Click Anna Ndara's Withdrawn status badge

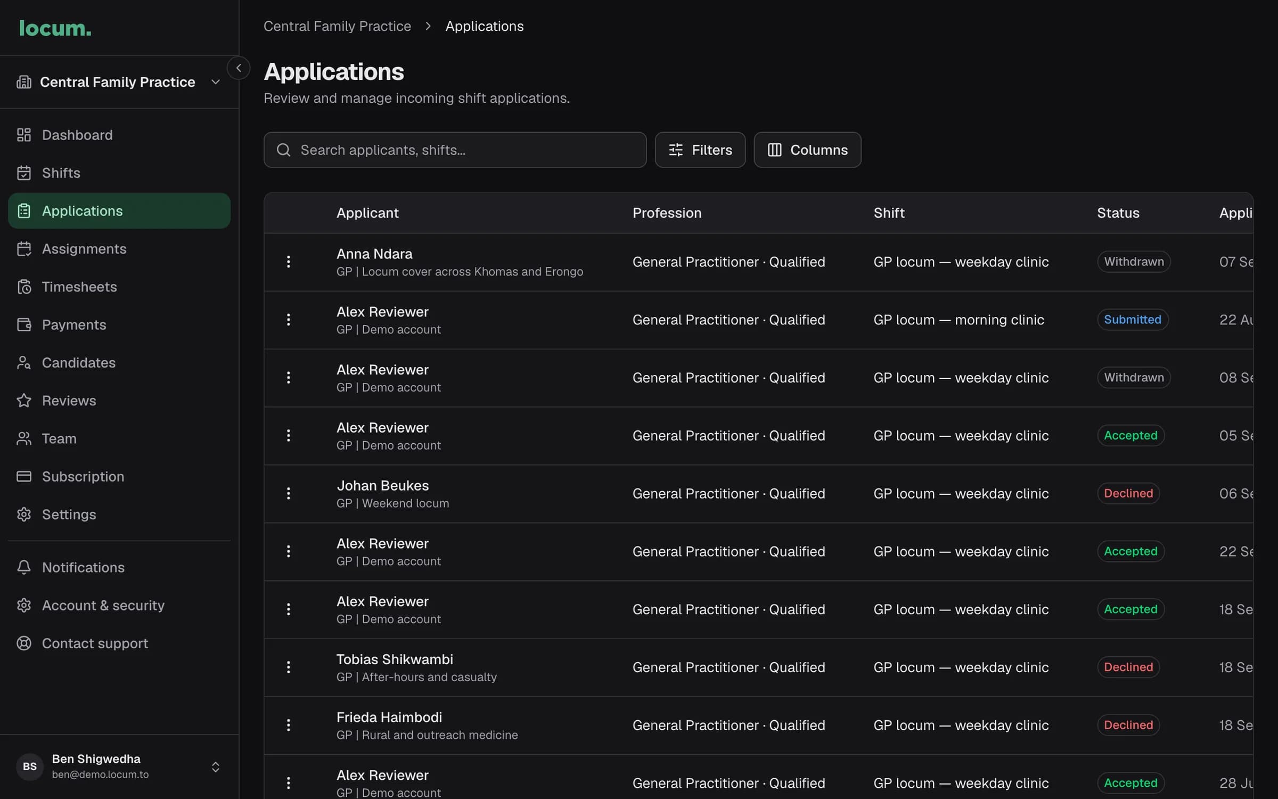click(x=1133, y=262)
